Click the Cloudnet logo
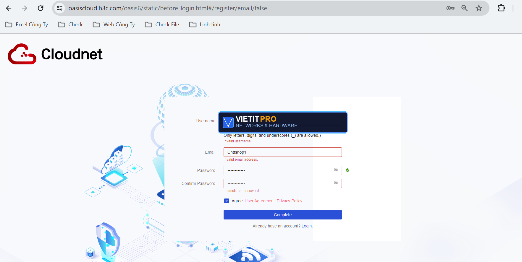522x262 pixels. (x=55, y=54)
